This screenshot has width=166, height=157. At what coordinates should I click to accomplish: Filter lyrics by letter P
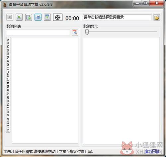point(8,94)
